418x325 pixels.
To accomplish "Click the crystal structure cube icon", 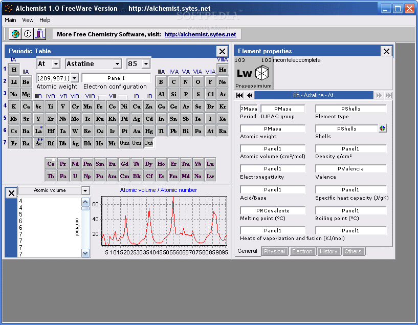I will point(262,73).
